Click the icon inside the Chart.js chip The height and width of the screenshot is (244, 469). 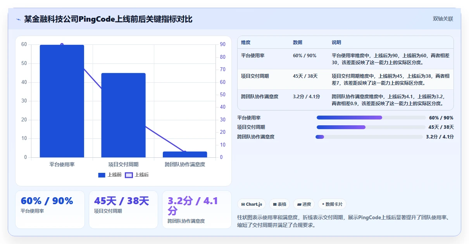[243, 204]
